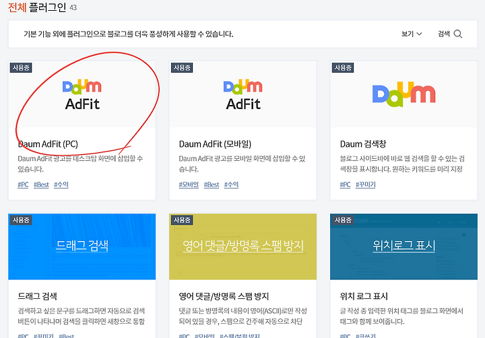Click the 사용중 badge on Daum 검색창
Image resolution: width=485 pixels, height=338 pixels.
343,68
